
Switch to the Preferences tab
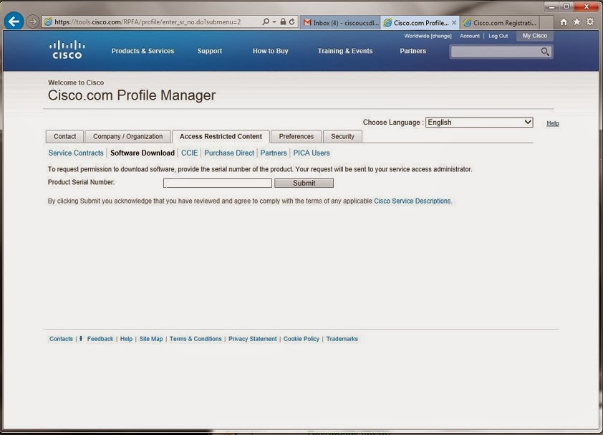296,136
